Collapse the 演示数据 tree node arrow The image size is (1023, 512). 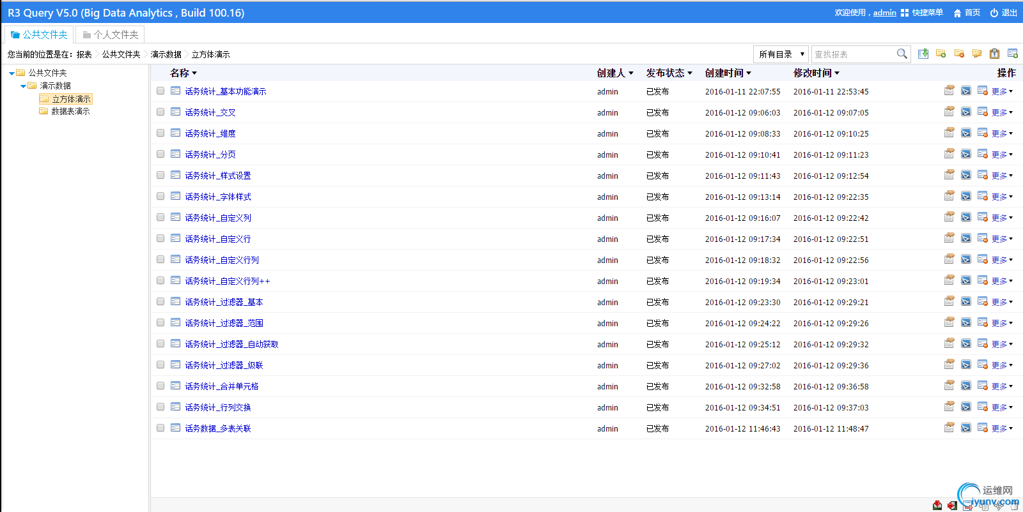pyautogui.click(x=23, y=86)
